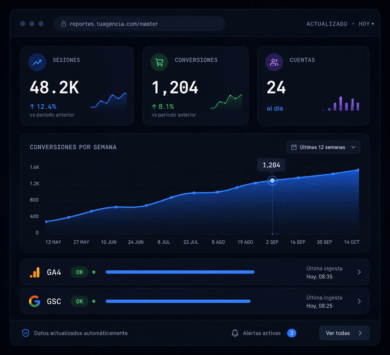
Task: Click the Google GSC logo
Action: [35, 301]
